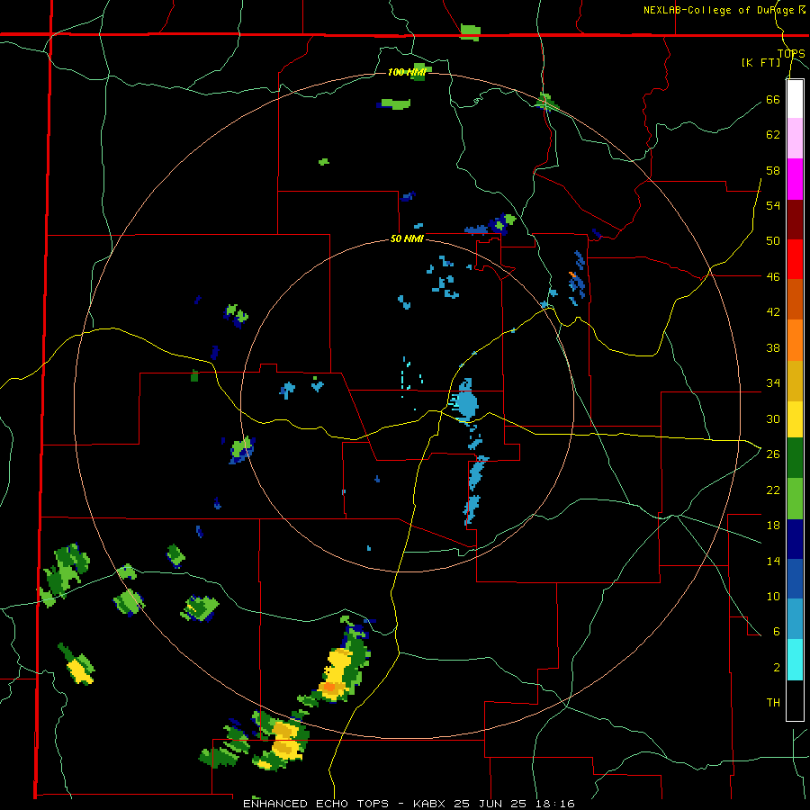Click the "46" scale label
This screenshot has width=810, height=810.
coord(773,276)
